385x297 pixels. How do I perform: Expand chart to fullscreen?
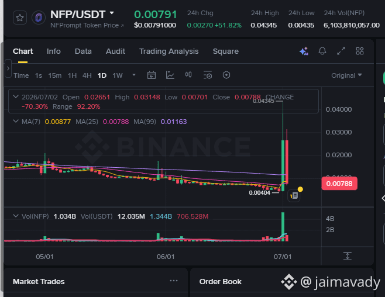[x=341, y=51]
